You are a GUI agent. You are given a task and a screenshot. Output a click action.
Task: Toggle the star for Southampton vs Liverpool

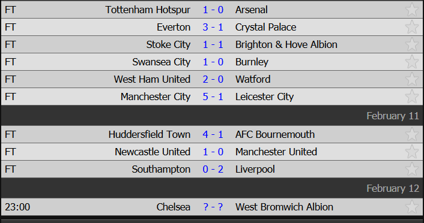tap(412, 169)
